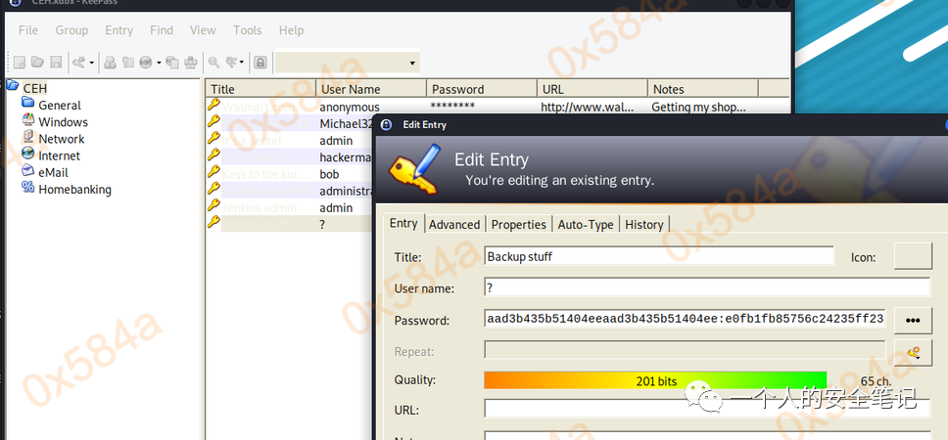Click the key icon of the anonymous entry

[x=213, y=105]
